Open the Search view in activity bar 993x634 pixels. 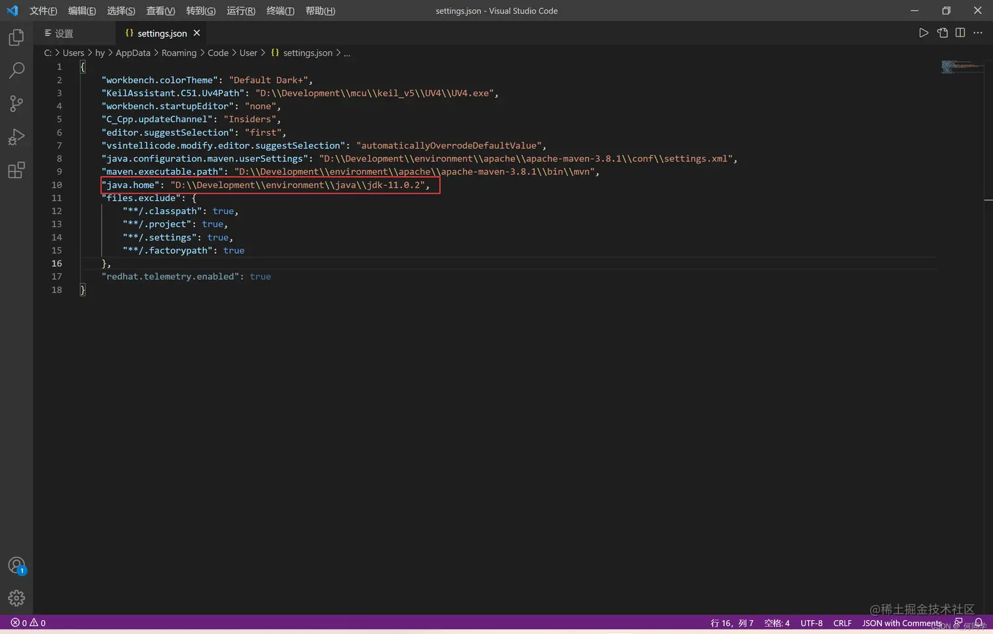click(16, 70)
